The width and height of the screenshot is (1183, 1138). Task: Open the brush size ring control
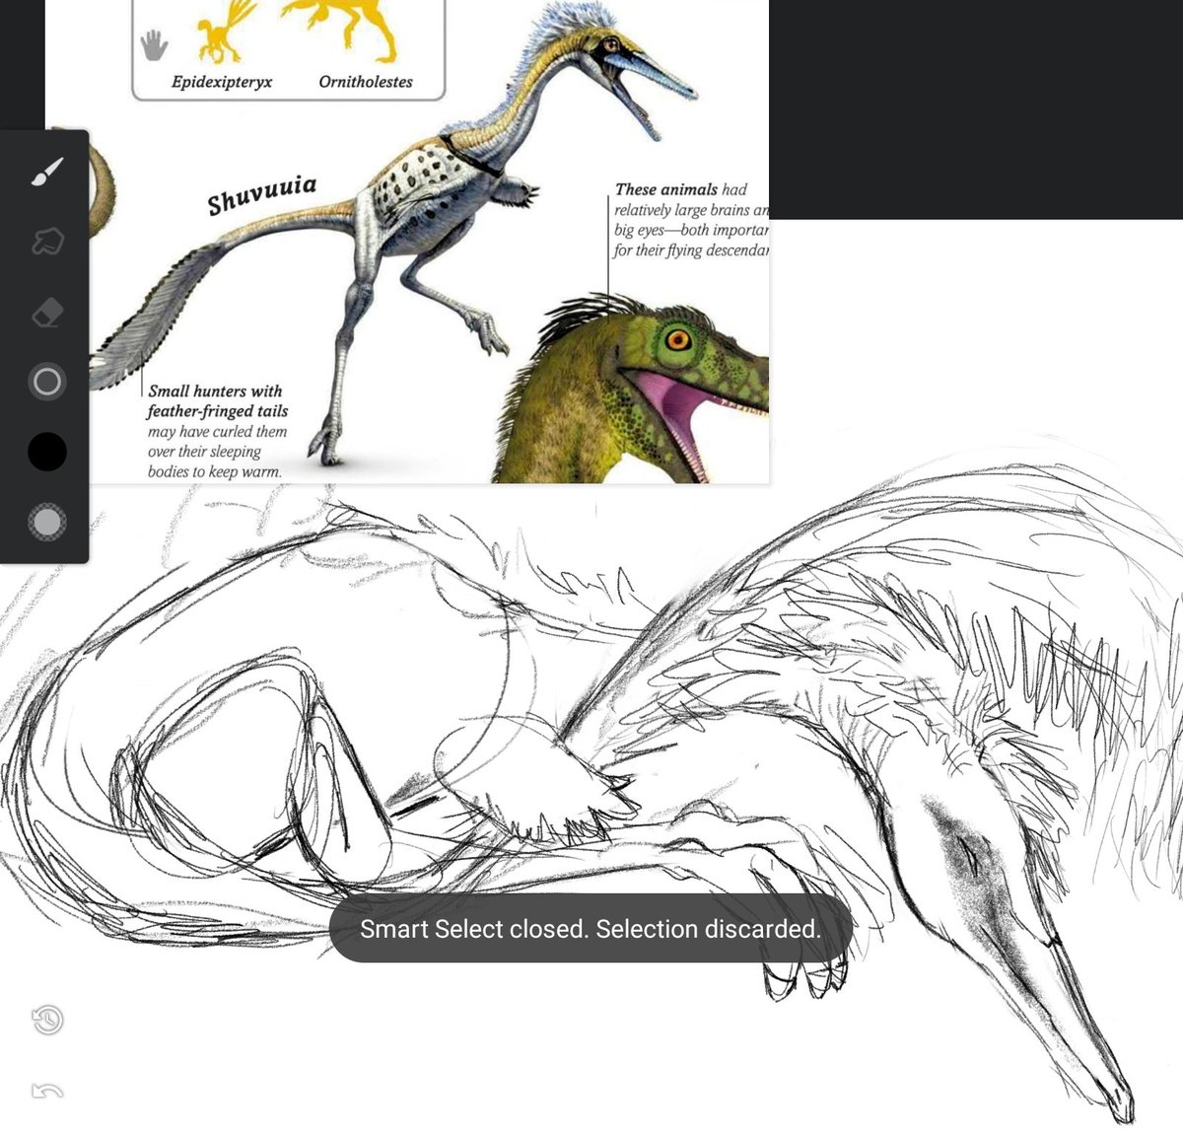click(46, 382)
